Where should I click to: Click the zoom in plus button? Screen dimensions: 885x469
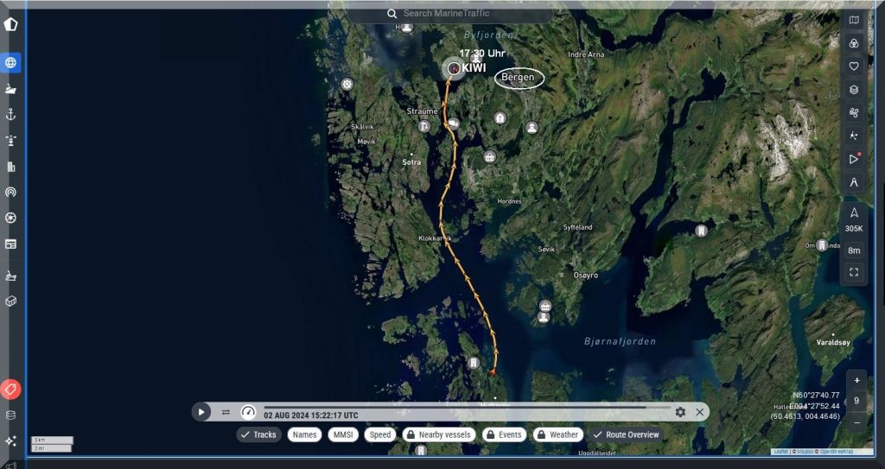[856, 380]
